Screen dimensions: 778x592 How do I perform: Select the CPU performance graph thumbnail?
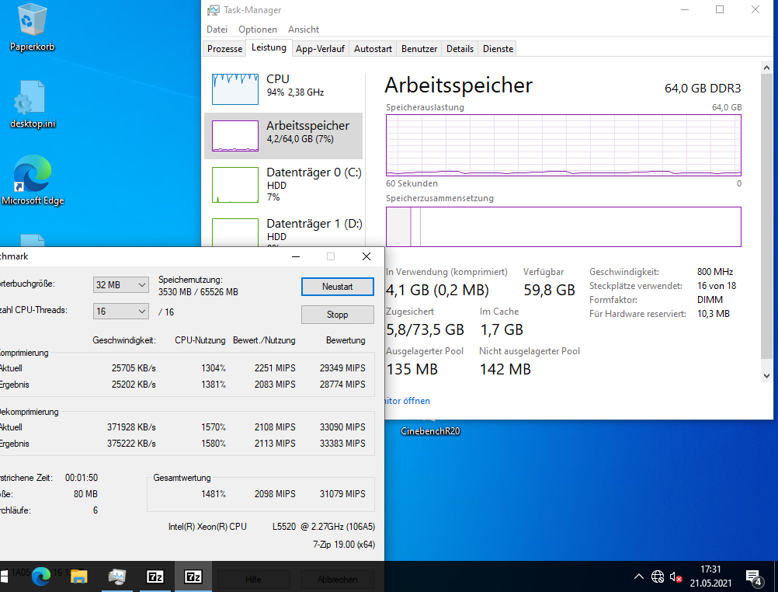tap(235, 89)
